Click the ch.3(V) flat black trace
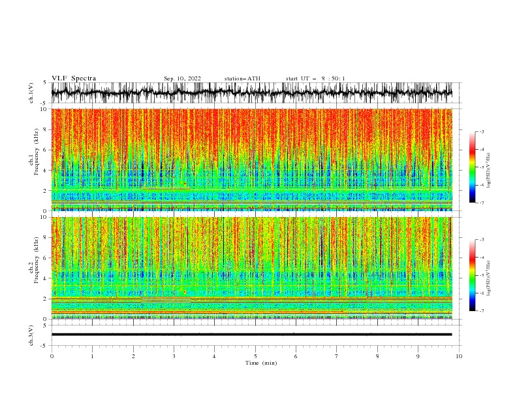 pyautogui.click(x=252, y=335)
